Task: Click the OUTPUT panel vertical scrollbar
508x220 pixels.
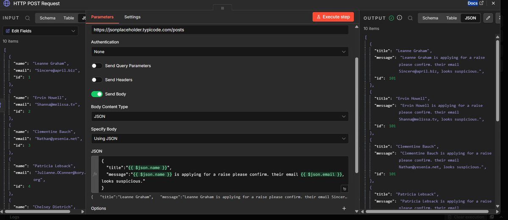Action: [498, 81]
